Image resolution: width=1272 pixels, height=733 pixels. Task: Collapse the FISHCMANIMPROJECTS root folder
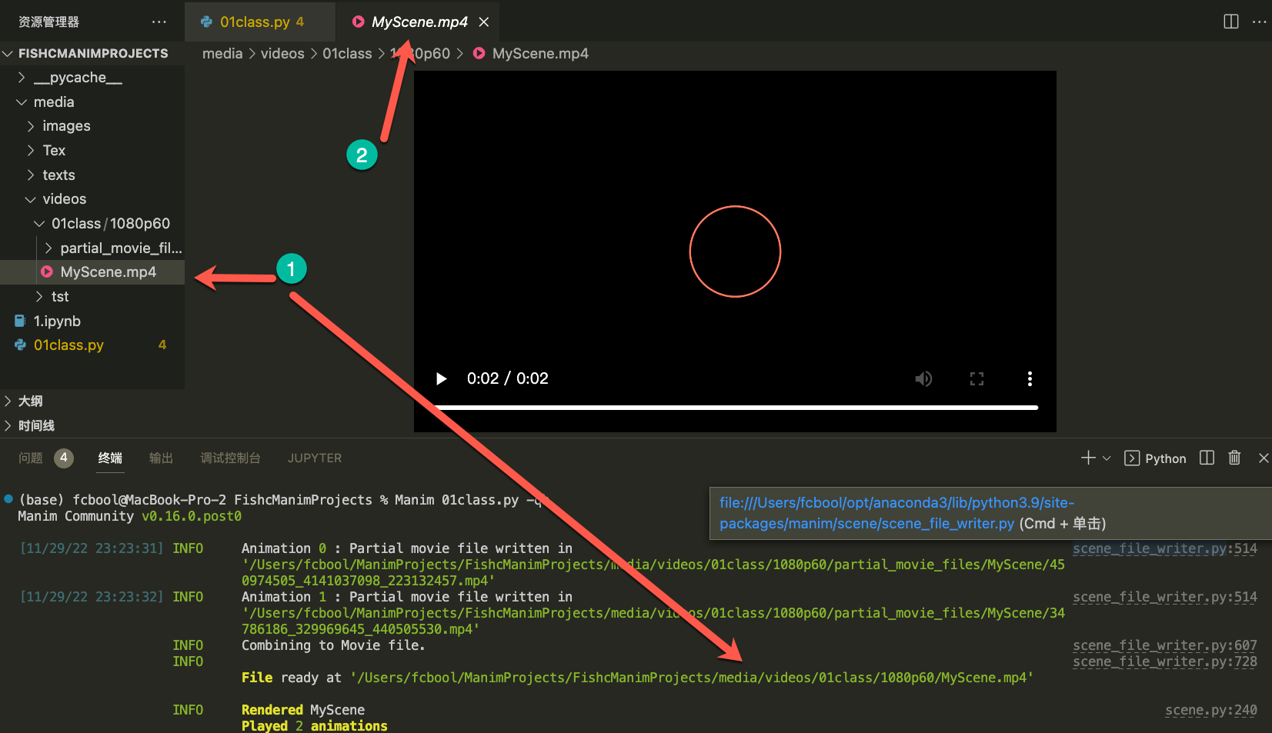coord(92,53)
